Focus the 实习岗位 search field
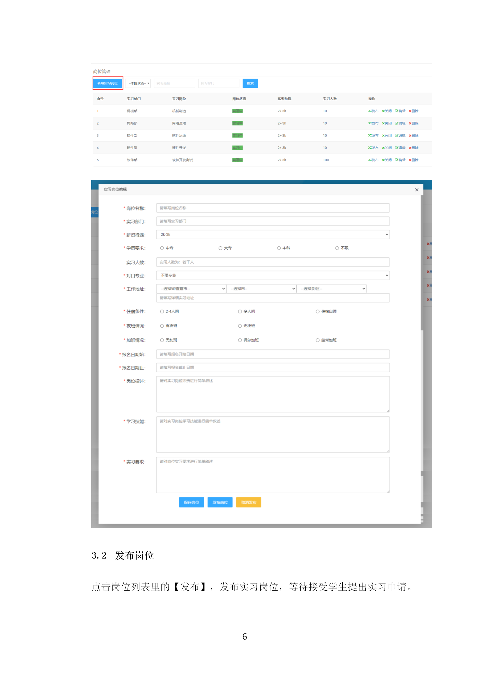Screen dimensions: 489x692 tap(174, 83)
